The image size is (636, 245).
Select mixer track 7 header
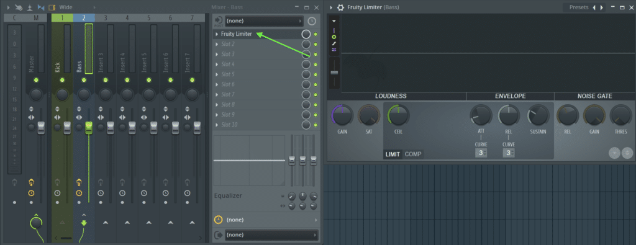[x=193, y=17]
